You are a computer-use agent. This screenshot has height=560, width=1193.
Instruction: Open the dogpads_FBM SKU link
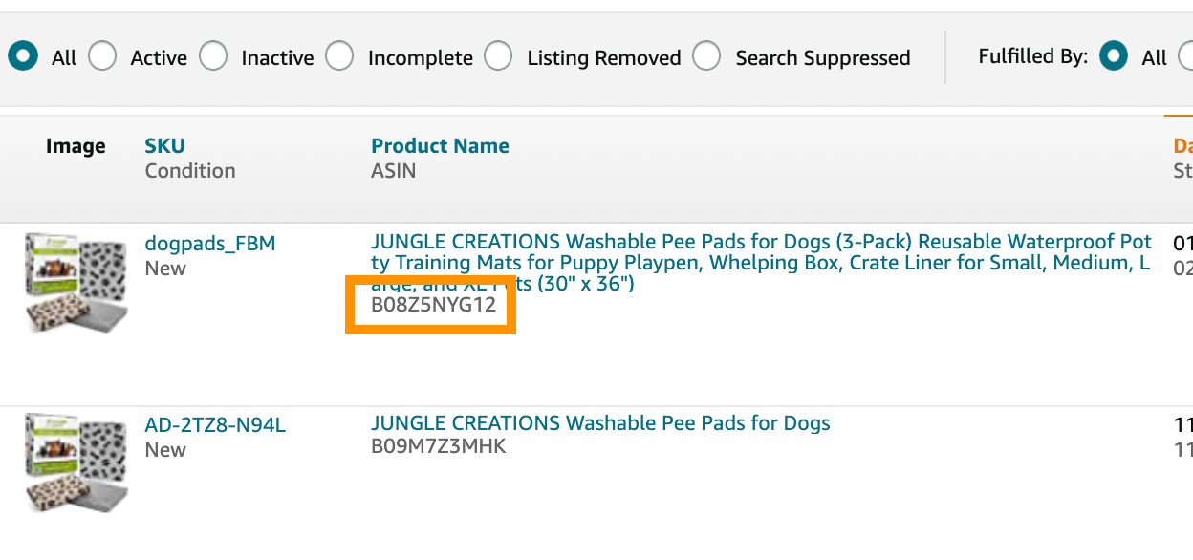210,244
